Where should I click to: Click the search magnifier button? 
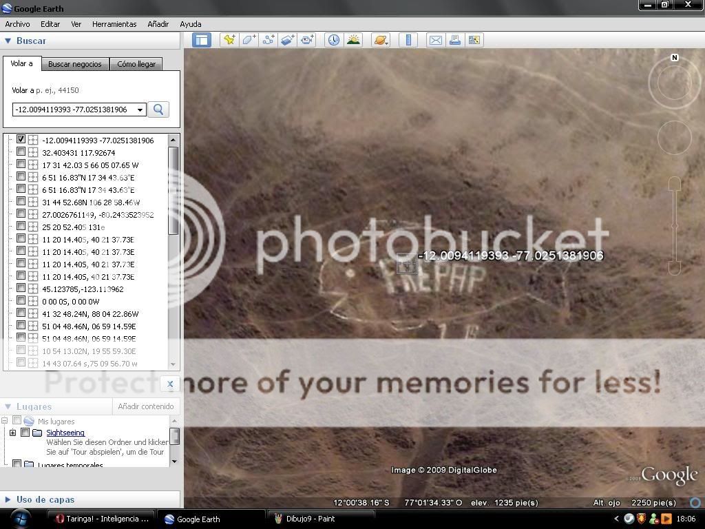pyautogui.click(x=158, y=110)
